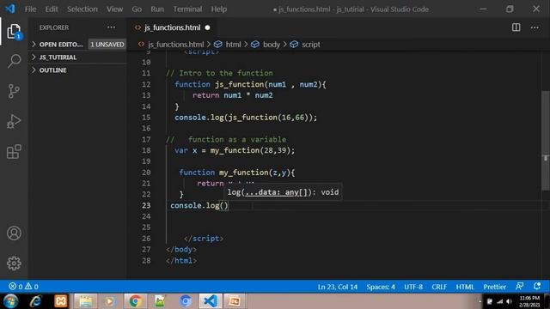The height and width of the screenshot is (309, 550).
Task: Change encoding via UTF-8 status item
Action: click(413, 287)
